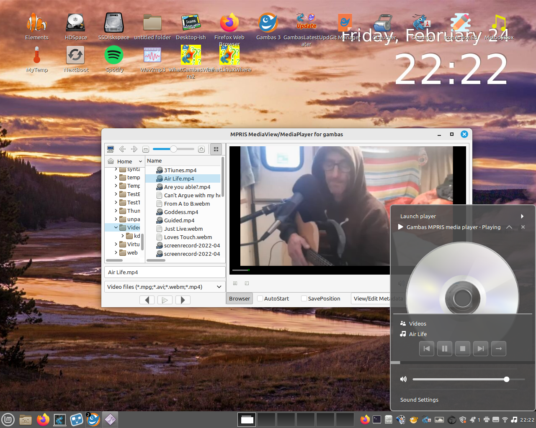Pause the video with small pause icon
The width and height of the screenshot is (536, 428).
(x=235, y=283)
